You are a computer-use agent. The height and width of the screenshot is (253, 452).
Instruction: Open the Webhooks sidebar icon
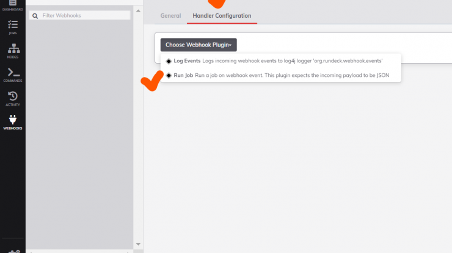[x=13, y=122]
